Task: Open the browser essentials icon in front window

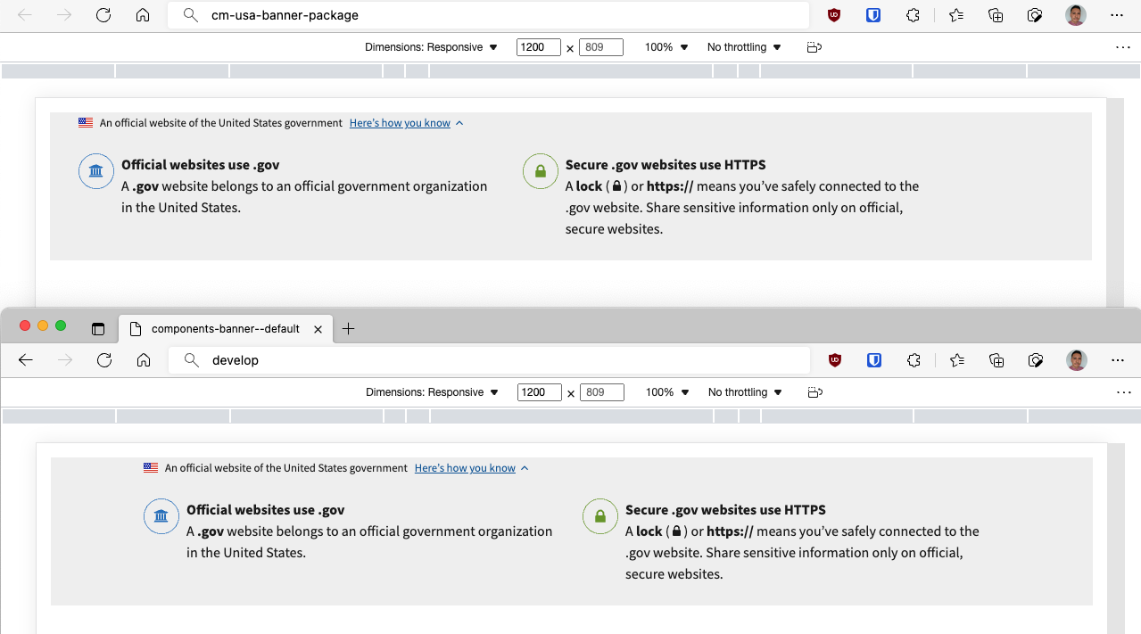Action: [1036, 360]
